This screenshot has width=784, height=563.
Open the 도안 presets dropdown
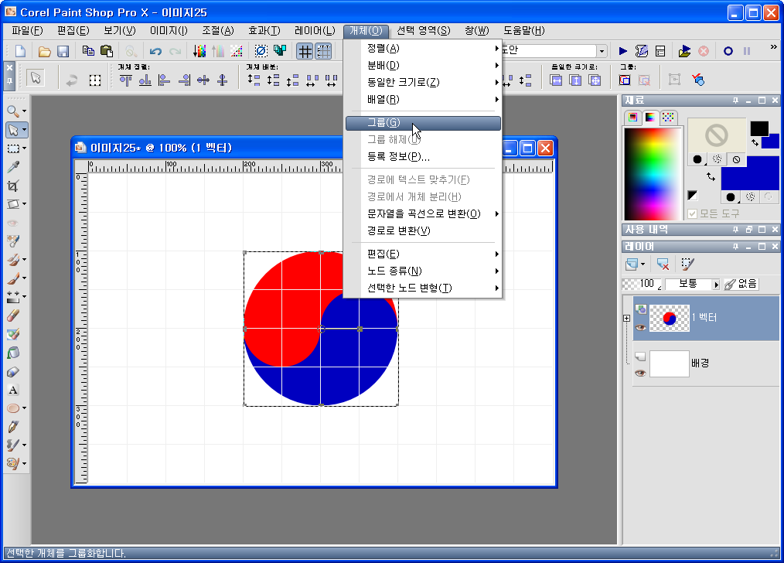604,49
